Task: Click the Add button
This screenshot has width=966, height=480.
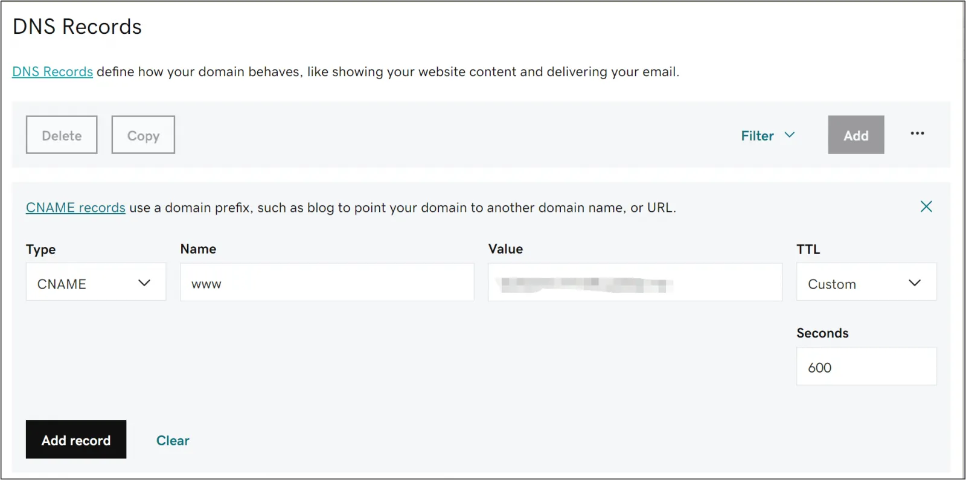Action: (856, 135)
